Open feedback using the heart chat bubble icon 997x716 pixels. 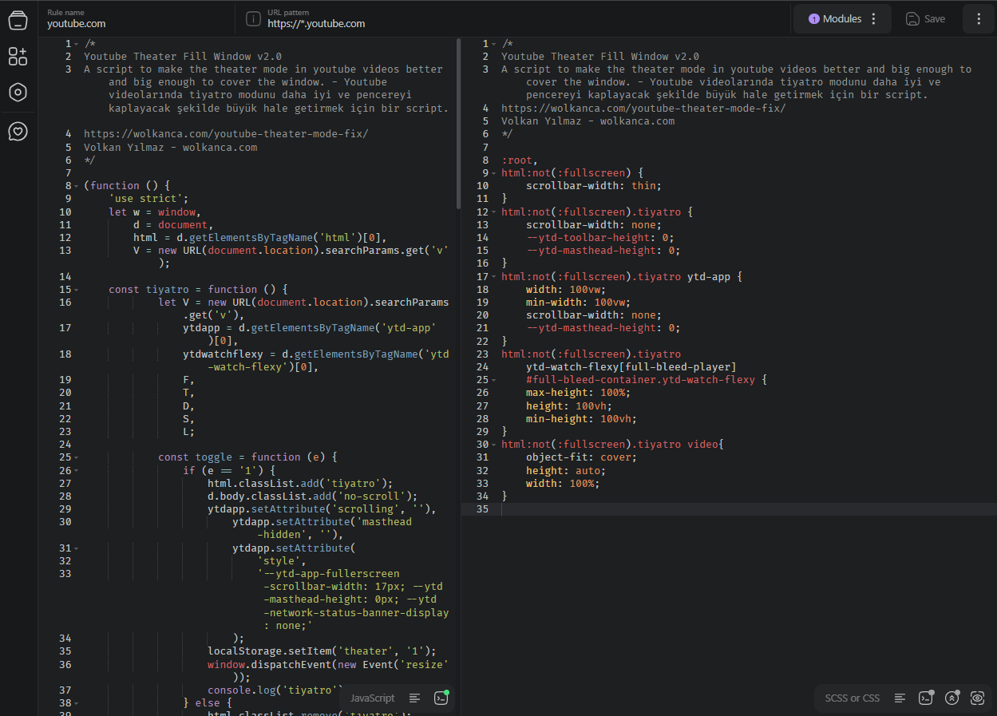click(x=18, y=131)
